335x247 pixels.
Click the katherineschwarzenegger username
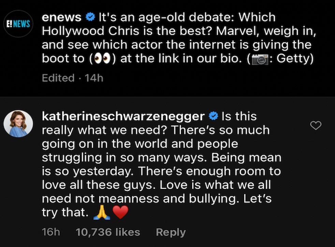[x=123, y=116]
